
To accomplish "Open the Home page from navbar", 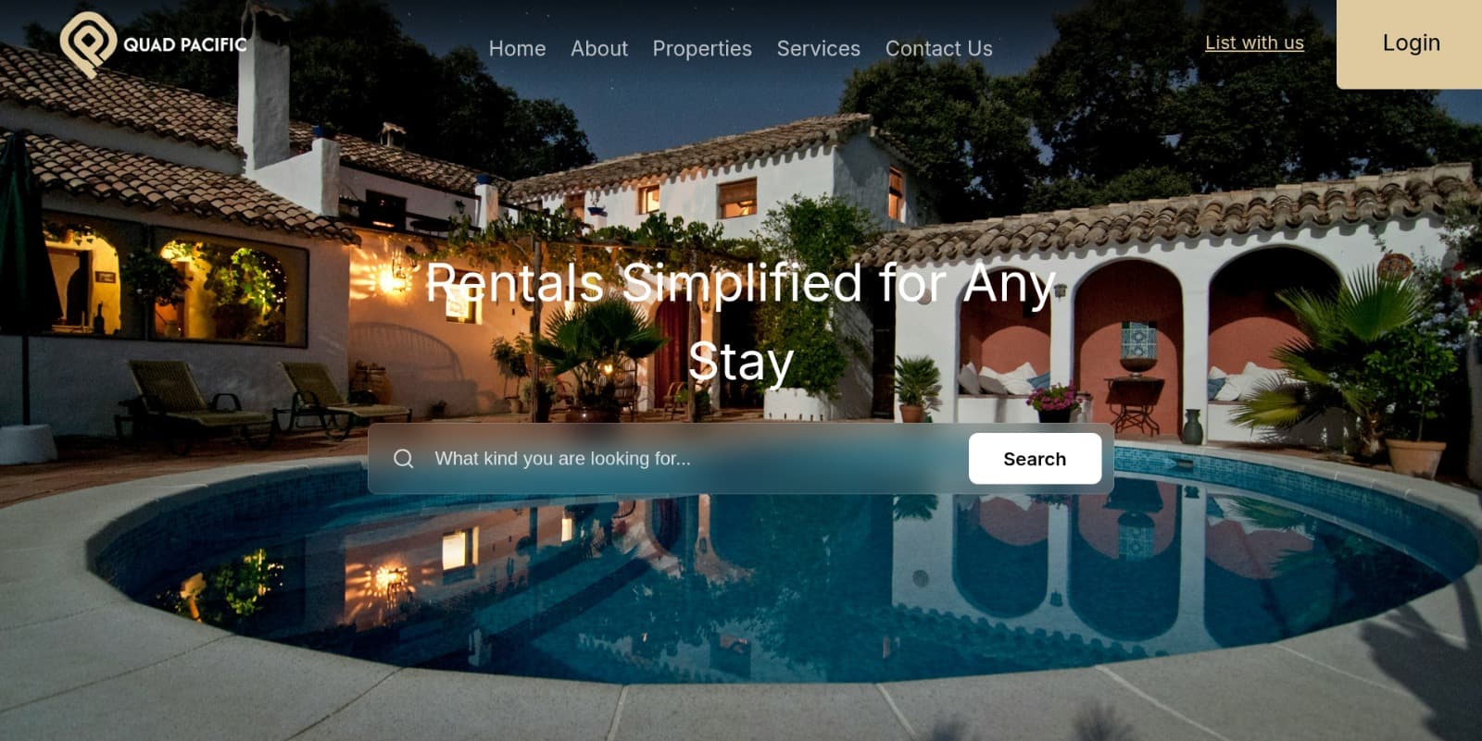I will click(517, 48).
